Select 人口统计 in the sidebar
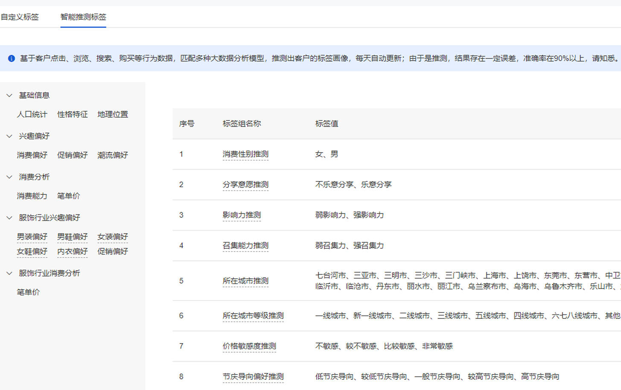 (x=32, y=114)
